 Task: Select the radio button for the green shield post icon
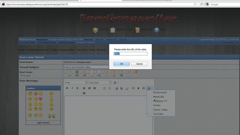[x=117, y=75]
